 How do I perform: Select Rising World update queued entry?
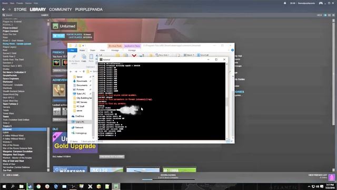(17, 44)
